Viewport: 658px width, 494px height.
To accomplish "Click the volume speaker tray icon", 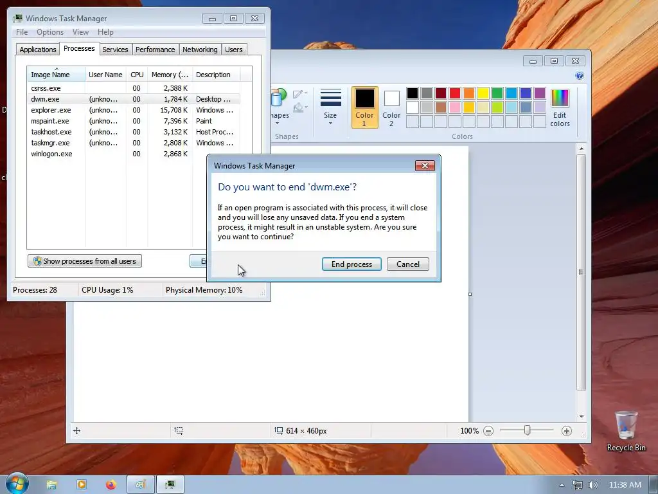I will tap(592, 485).
